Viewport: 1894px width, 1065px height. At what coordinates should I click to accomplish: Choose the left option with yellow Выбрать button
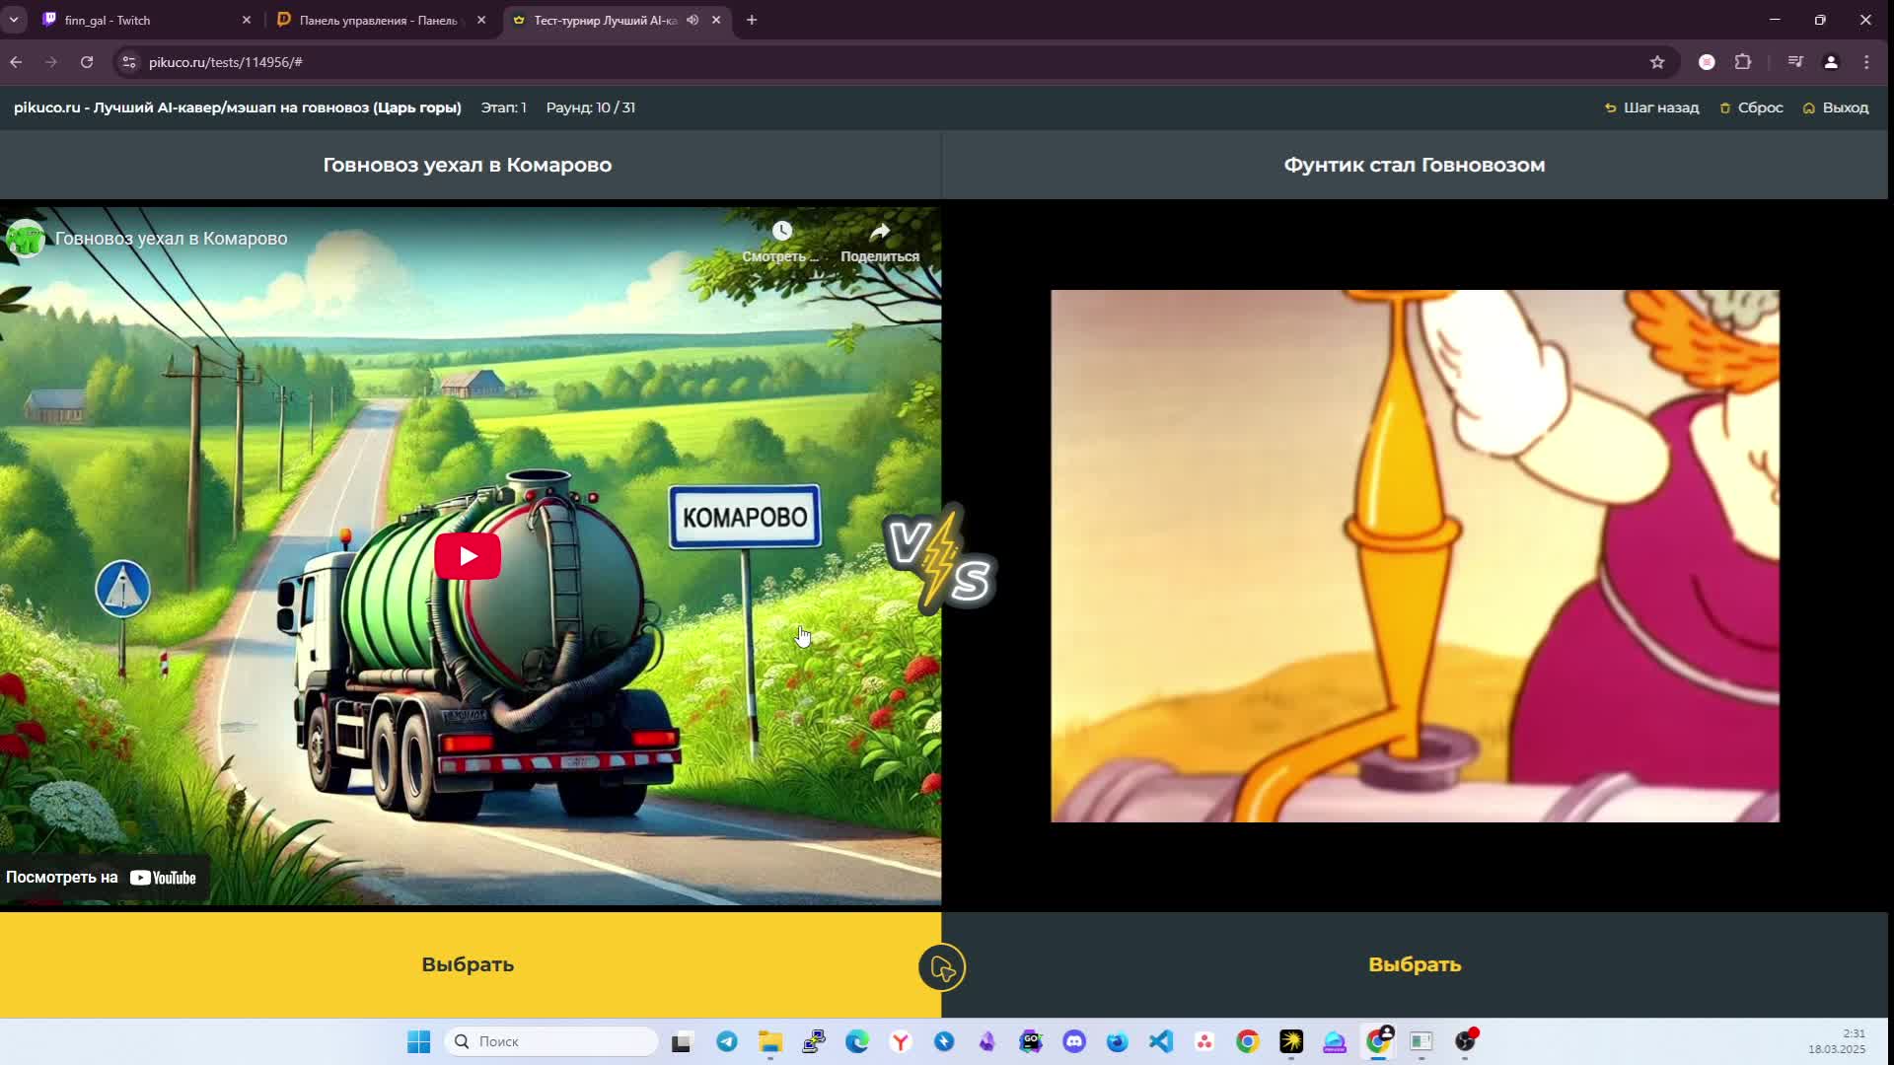[468, 964]
